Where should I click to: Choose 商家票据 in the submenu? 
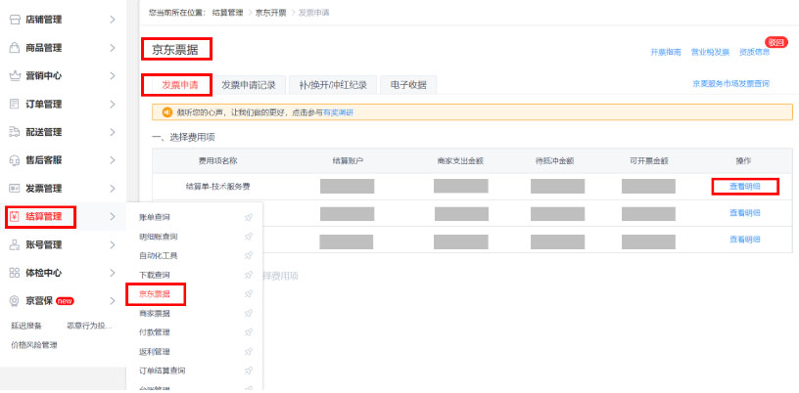tap(155, 313)
